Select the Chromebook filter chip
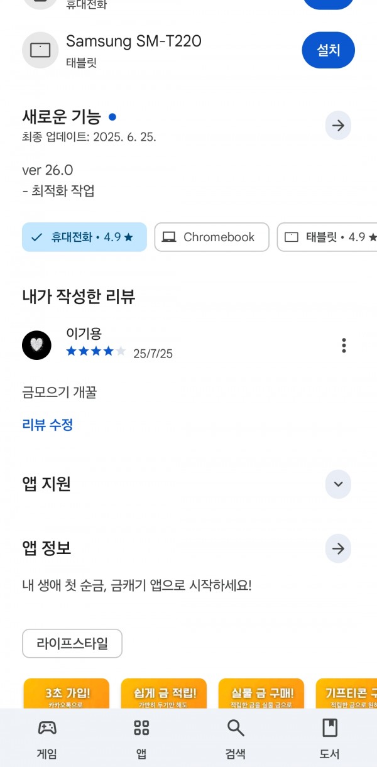 coord(212,237)
